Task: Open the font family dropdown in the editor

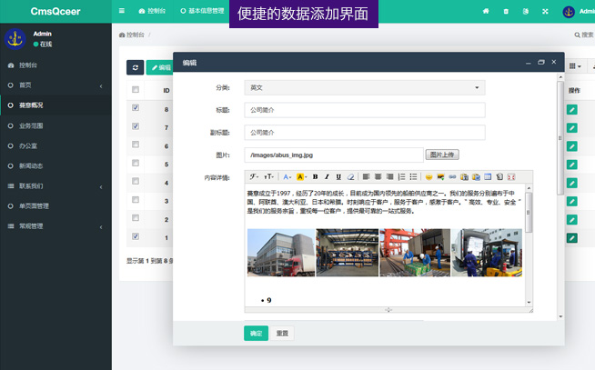Action: coord(254,176)
